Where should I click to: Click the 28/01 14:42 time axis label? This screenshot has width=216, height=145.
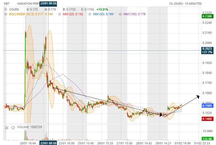(x=144, y=143)
